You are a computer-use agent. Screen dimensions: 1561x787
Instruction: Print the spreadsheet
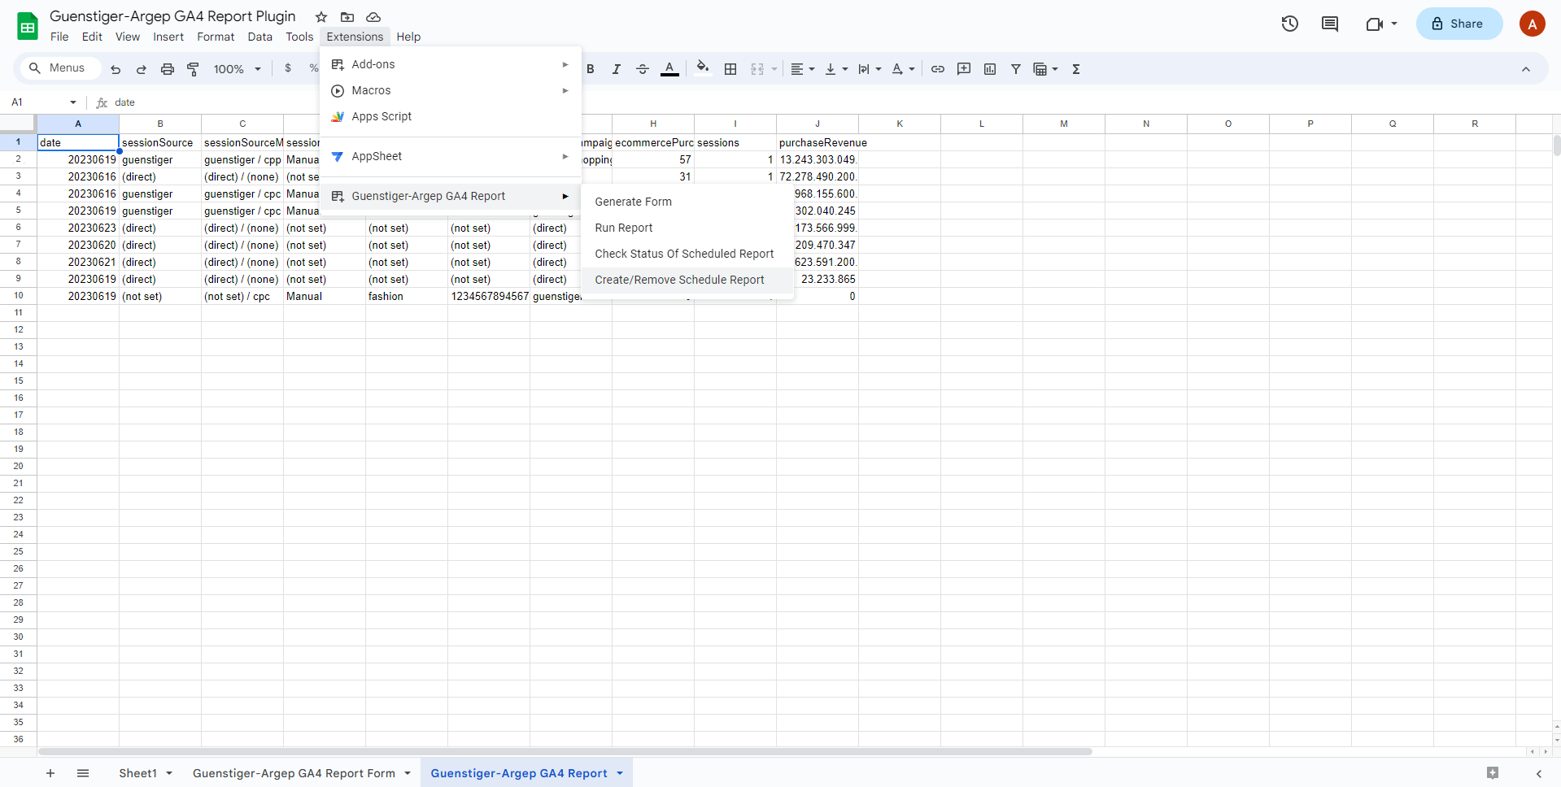168,69
